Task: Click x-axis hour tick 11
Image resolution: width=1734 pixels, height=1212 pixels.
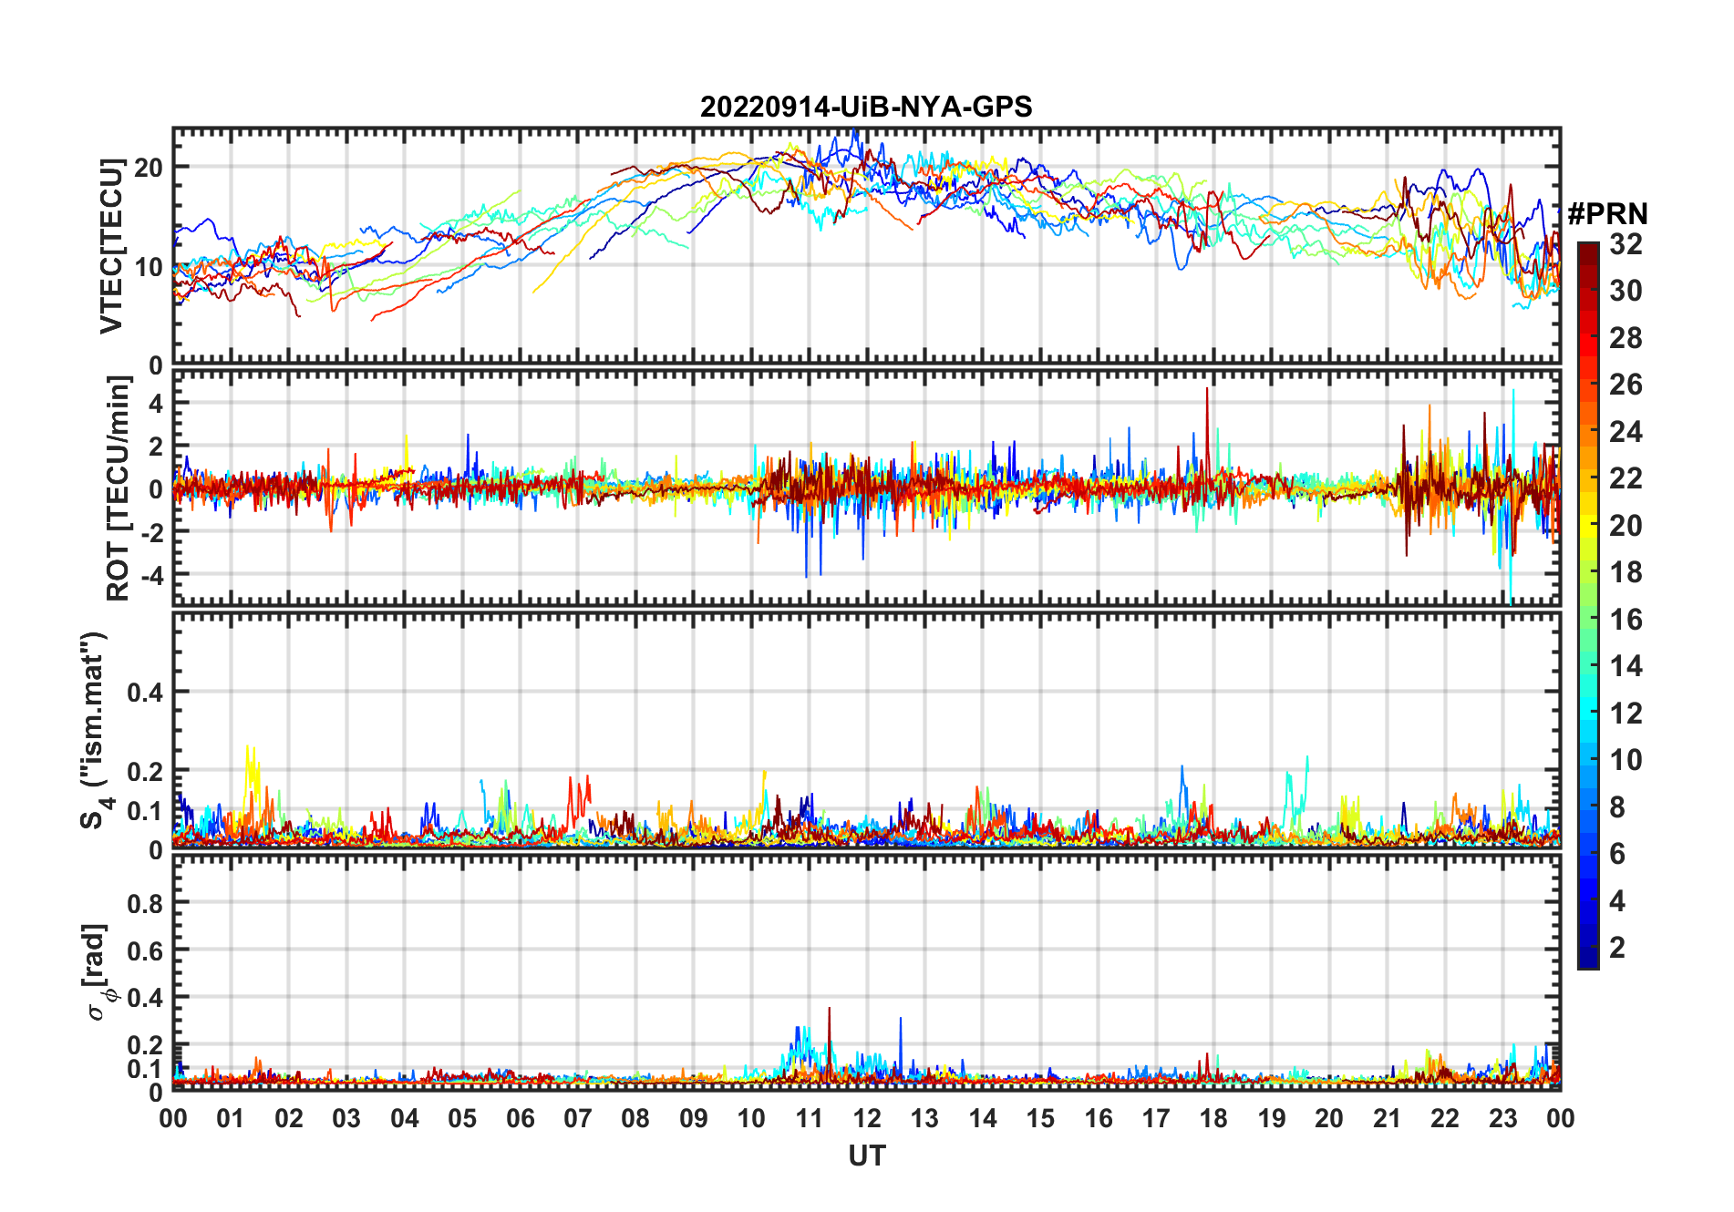Action: [x=809, y=1119]
